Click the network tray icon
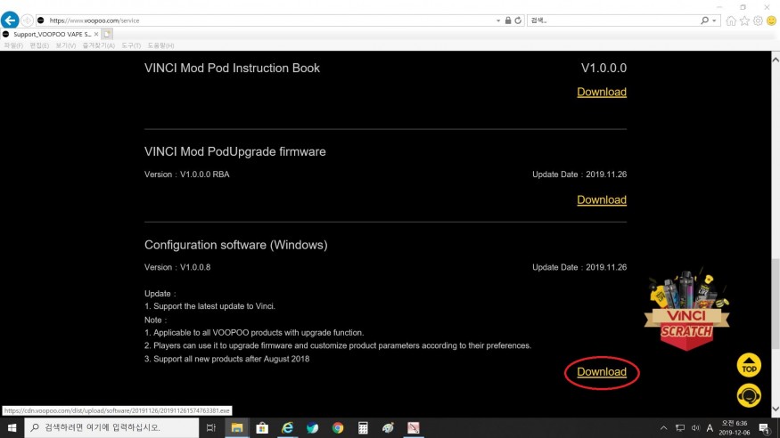This screenshot has width=780, height=438. coord(680,428)
